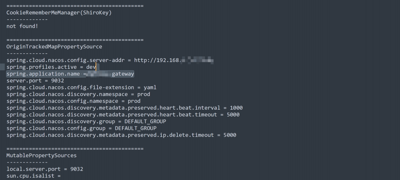This screenshot has width=400, height=180.
Task: Click the nacos.discovery.group = DEFAULT_GROUP line
Action: click(86, 121)
